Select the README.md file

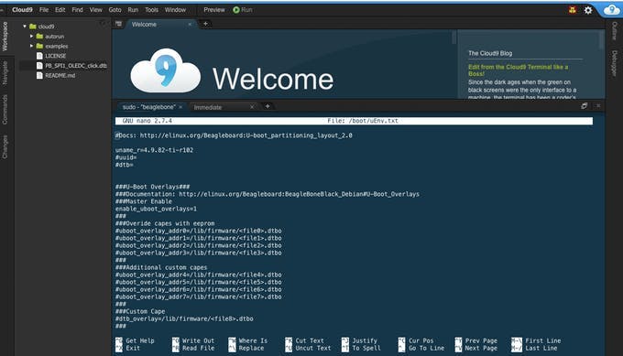tap(60, 75)
